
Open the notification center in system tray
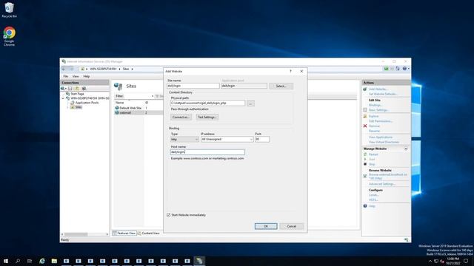point(466,261)
